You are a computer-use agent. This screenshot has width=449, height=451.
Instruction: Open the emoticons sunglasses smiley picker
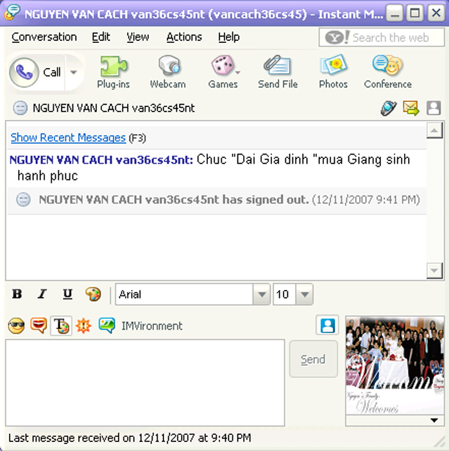(16, 326)
